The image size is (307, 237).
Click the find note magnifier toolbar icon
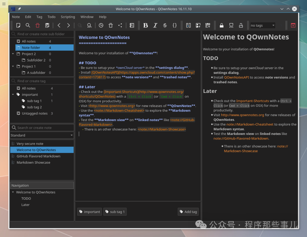(x=28, y=25)
